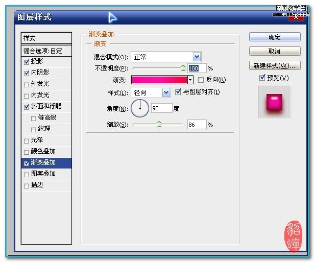Toggle the 预览(V) preview checkbox

pos(262,77)
